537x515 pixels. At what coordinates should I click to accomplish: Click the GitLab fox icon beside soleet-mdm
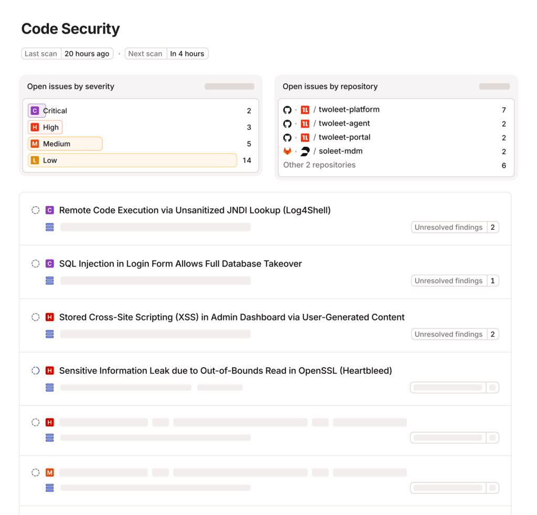pos(287,152)
